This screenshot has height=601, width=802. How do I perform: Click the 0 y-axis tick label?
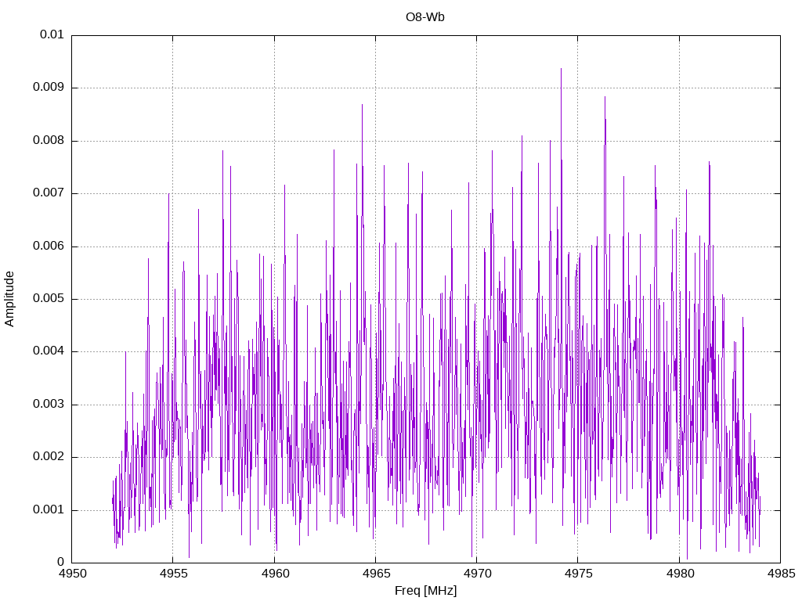pos(61,562)
